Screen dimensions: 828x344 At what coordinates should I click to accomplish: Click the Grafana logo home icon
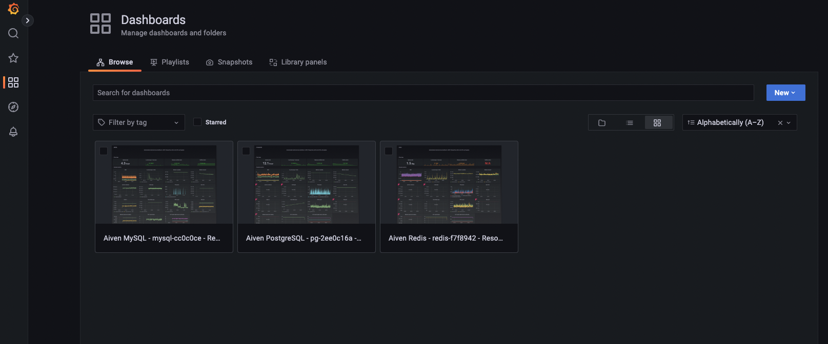click(14, 9)
